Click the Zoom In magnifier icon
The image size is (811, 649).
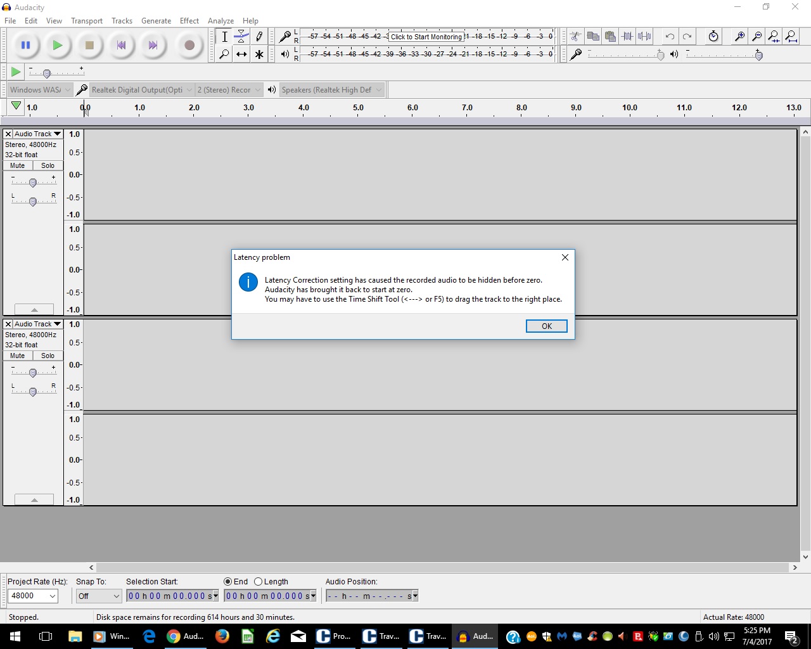[x=739, y=36]
